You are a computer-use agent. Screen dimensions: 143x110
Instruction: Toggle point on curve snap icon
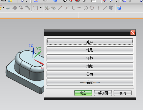[105, 8]
